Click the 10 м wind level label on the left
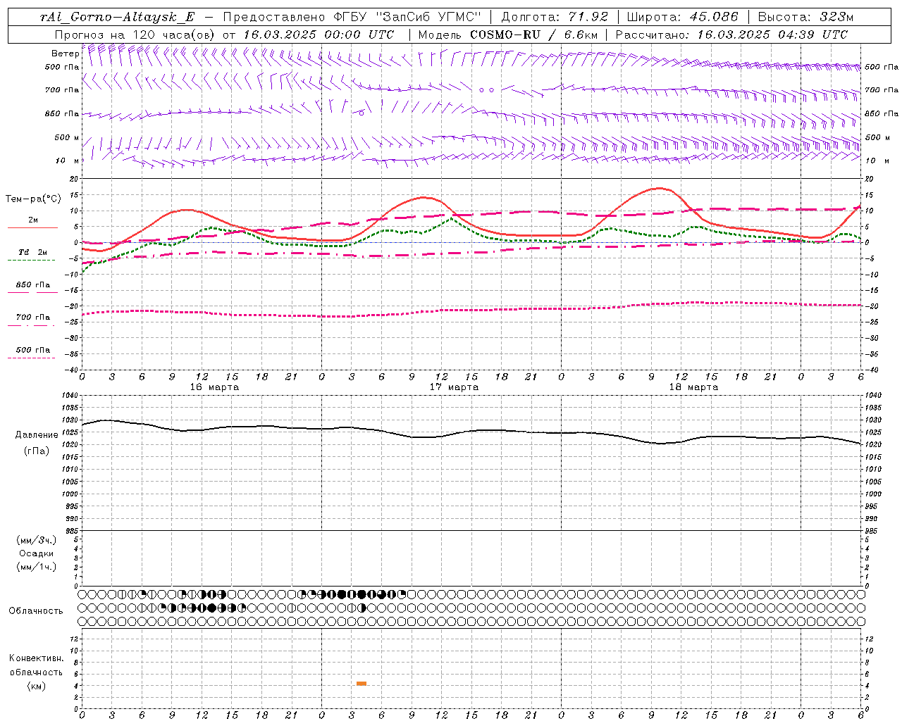902x721 pixels. click(x=68, y=161)
